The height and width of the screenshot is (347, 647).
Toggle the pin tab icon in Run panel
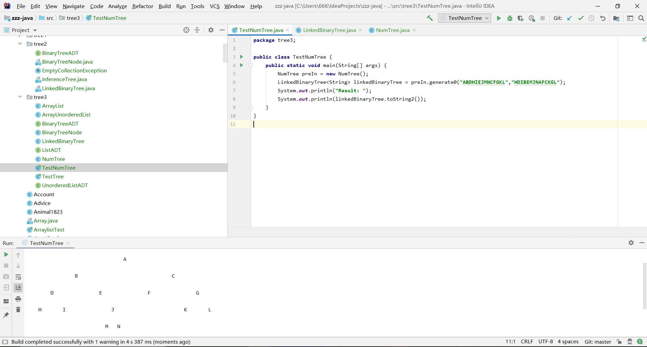pos(6,315)
